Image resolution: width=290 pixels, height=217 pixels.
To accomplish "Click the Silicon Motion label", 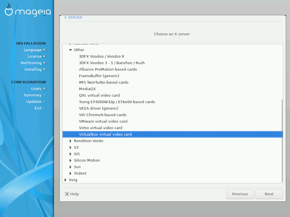I will (x=87, y=160).
